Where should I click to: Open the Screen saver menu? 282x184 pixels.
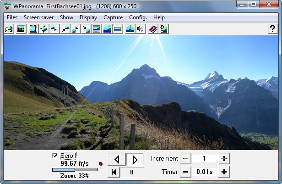click(38, 17)
